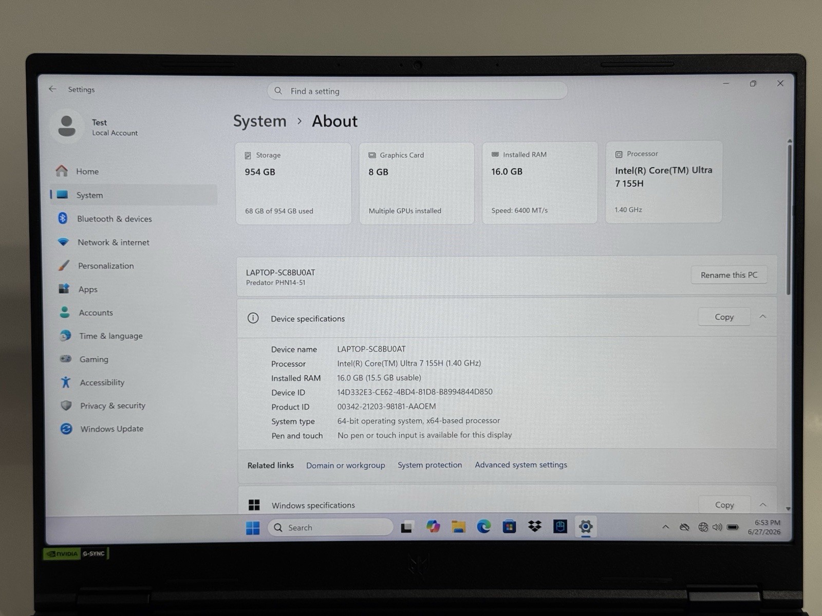
Task: Click the System breadcrumb link
Action: pos(259,121)
